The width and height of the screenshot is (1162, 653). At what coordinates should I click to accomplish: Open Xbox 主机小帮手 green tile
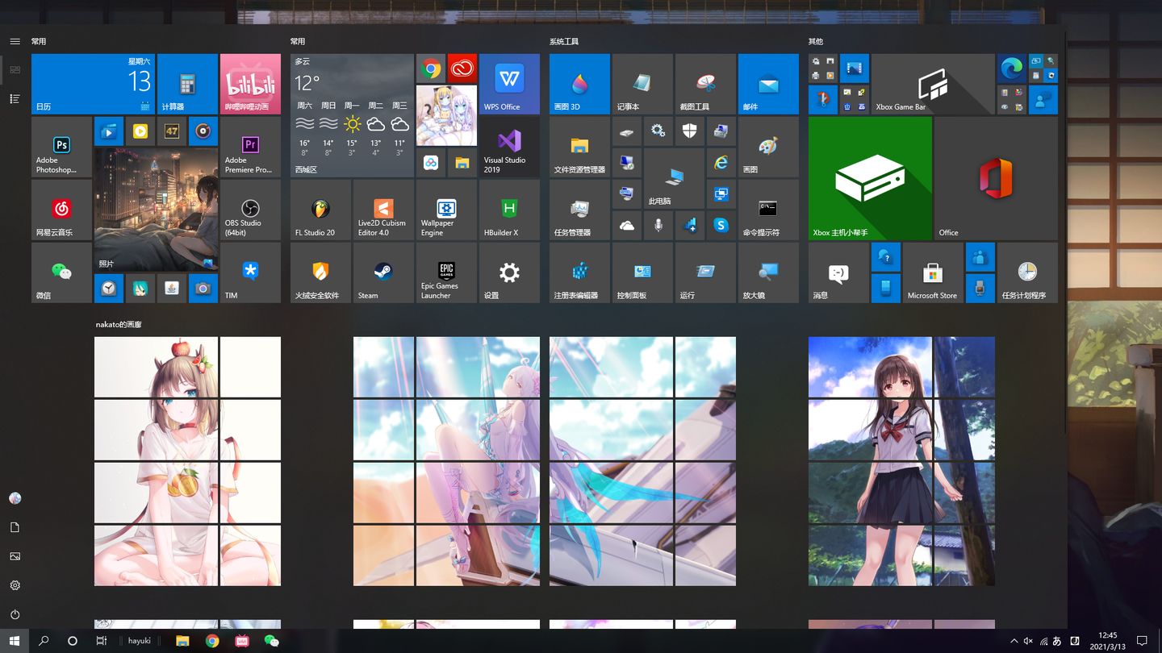[870, 178]
